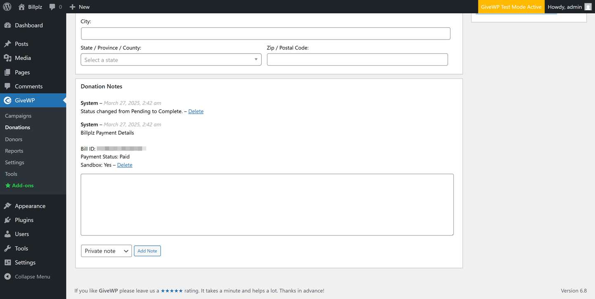The height and width of the screenshot is (299, 595).
Task: Click the Collapse Menu arrow icon
Action: click(7, 276)
